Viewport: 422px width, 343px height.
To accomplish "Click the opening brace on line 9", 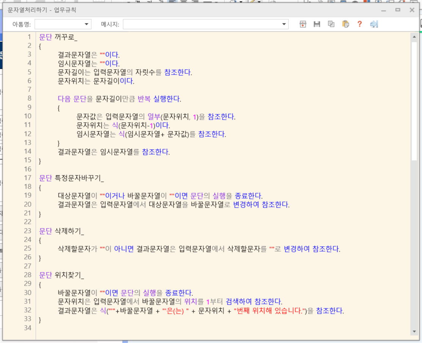I will 59,108.
